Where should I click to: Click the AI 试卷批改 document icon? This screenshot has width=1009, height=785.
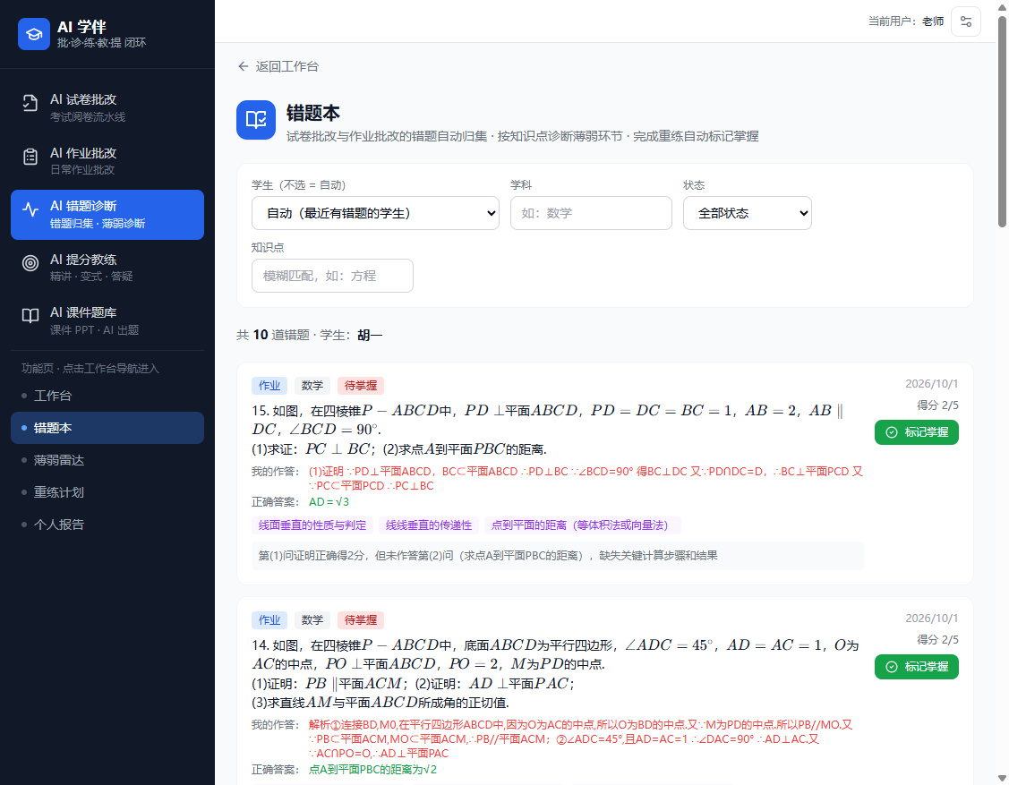(30, 103)
